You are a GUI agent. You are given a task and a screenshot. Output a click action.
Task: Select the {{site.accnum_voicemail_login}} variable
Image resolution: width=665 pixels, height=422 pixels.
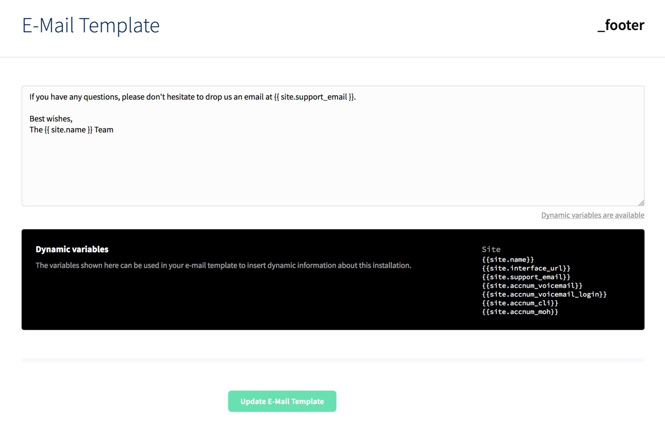544,294
